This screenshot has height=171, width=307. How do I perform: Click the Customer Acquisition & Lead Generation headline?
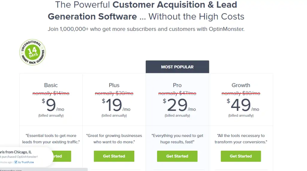(x=146, y=10)
